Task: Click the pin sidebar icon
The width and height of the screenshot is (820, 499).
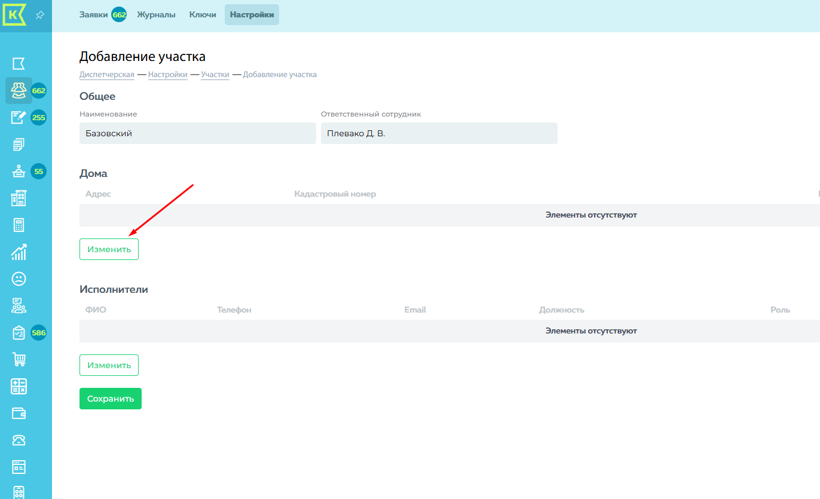Action: pyautogui.click(x=39, y=15)
